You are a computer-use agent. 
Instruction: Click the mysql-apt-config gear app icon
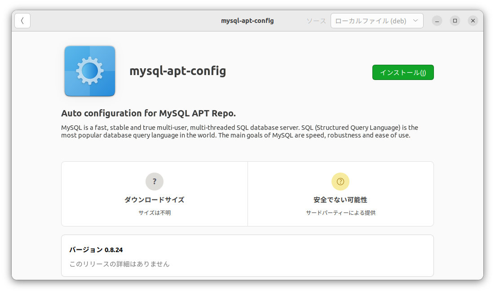pos(90,71)
